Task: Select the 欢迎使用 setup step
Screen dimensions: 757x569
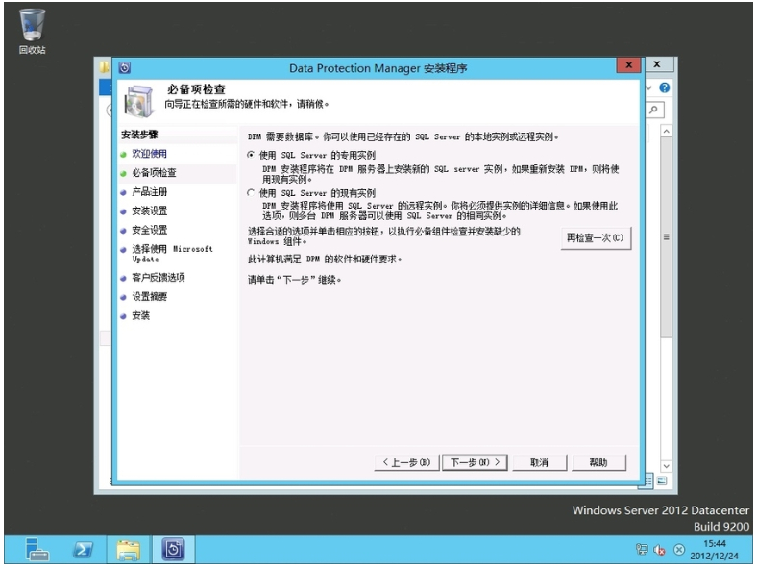Action: click(149, 154)
